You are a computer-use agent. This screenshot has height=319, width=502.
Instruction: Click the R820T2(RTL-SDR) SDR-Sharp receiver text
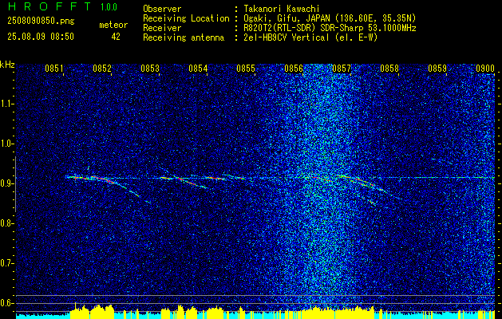pyautogui.click(x=330, y=28)
